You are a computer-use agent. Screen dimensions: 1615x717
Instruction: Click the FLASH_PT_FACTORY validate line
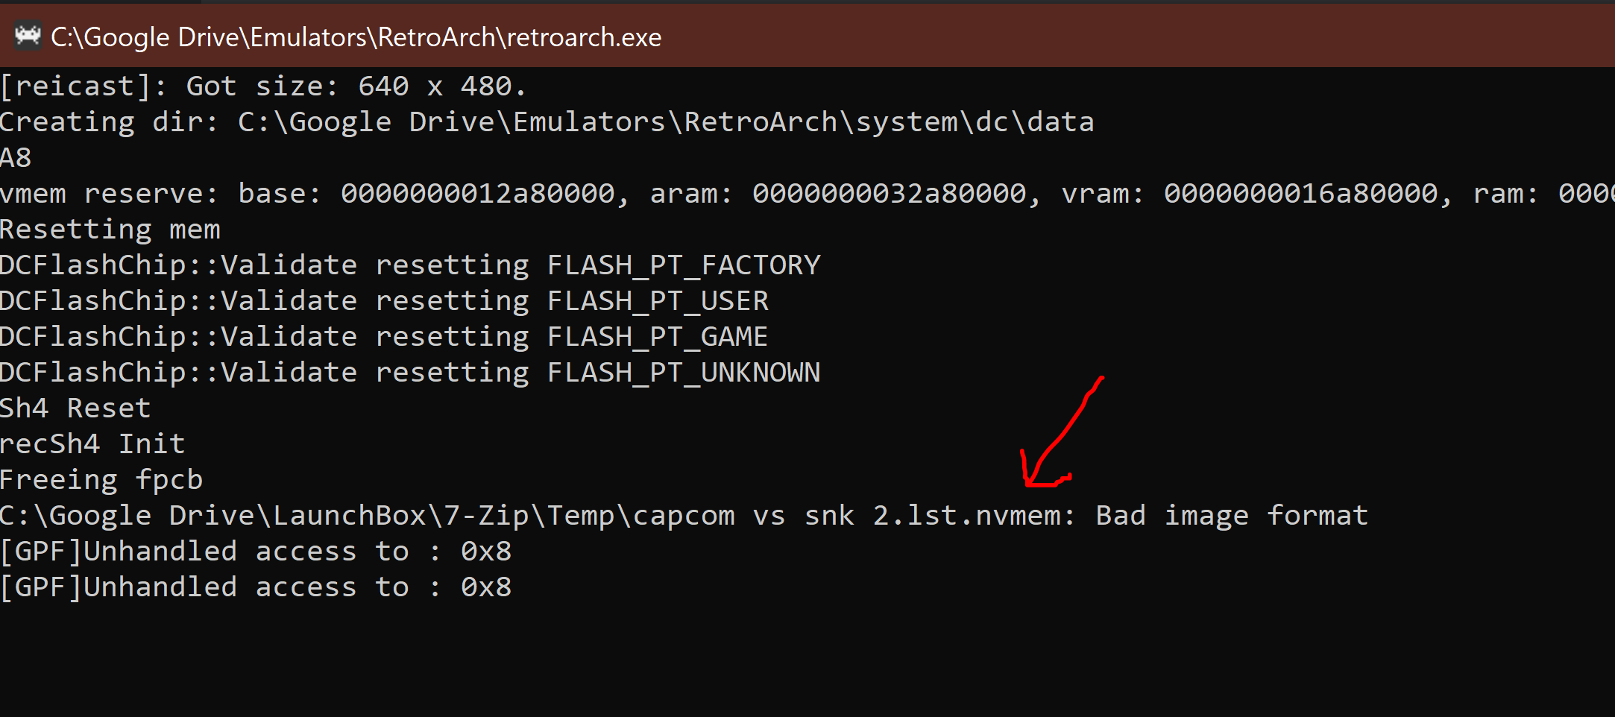point(410,265)
